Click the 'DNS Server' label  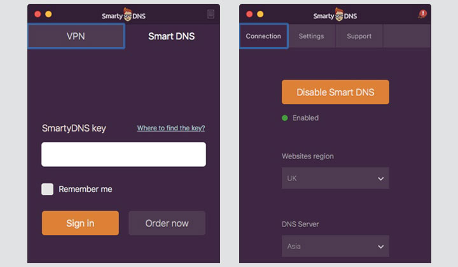[300, 224]
